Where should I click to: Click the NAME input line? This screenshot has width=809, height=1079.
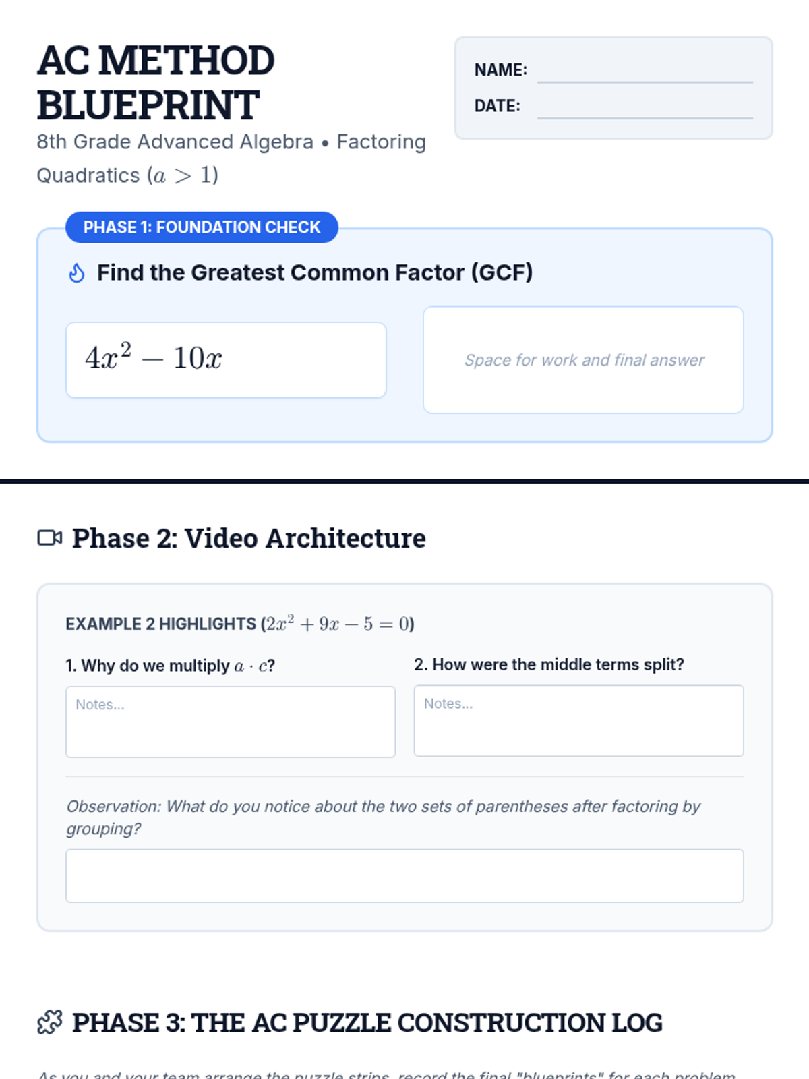(x=645, y=71)
